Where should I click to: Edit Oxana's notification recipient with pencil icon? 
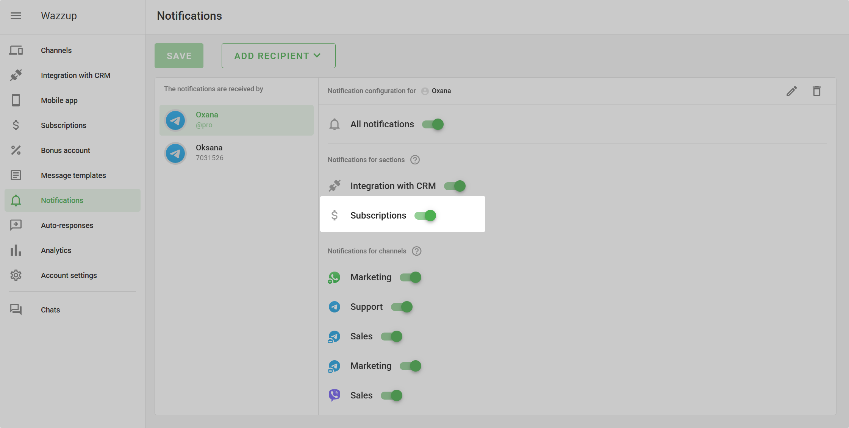click(792, 91)
